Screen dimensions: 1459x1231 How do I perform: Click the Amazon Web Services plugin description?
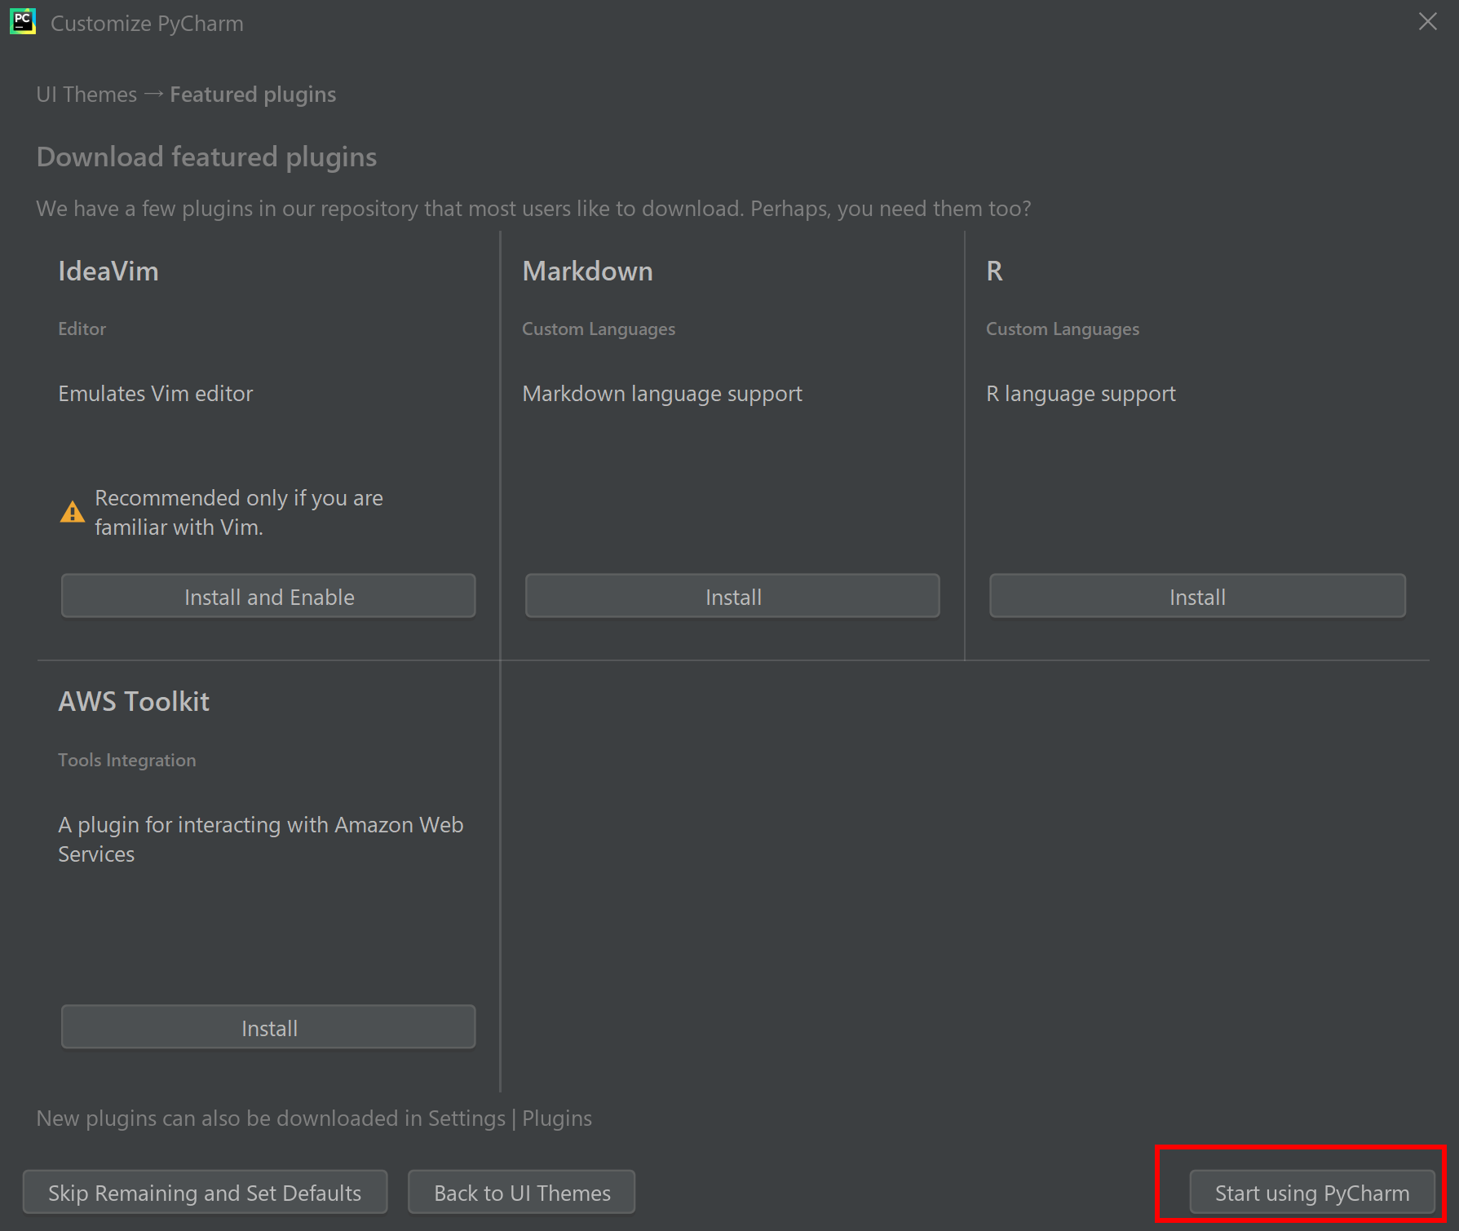pos(261,839)
